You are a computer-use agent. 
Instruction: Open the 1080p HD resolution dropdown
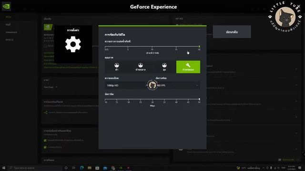(x=128, y=85)
